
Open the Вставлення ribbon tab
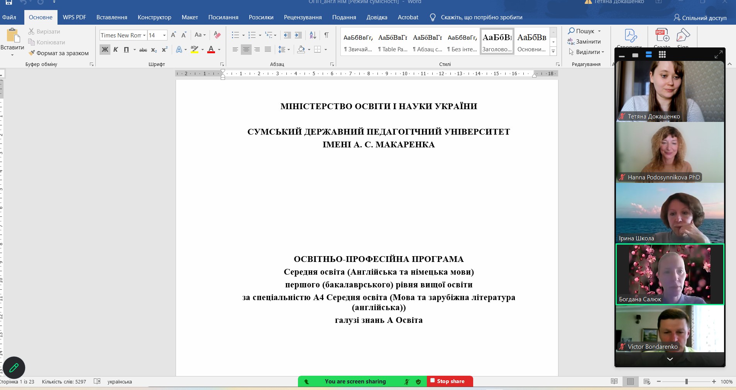[112, 17]
